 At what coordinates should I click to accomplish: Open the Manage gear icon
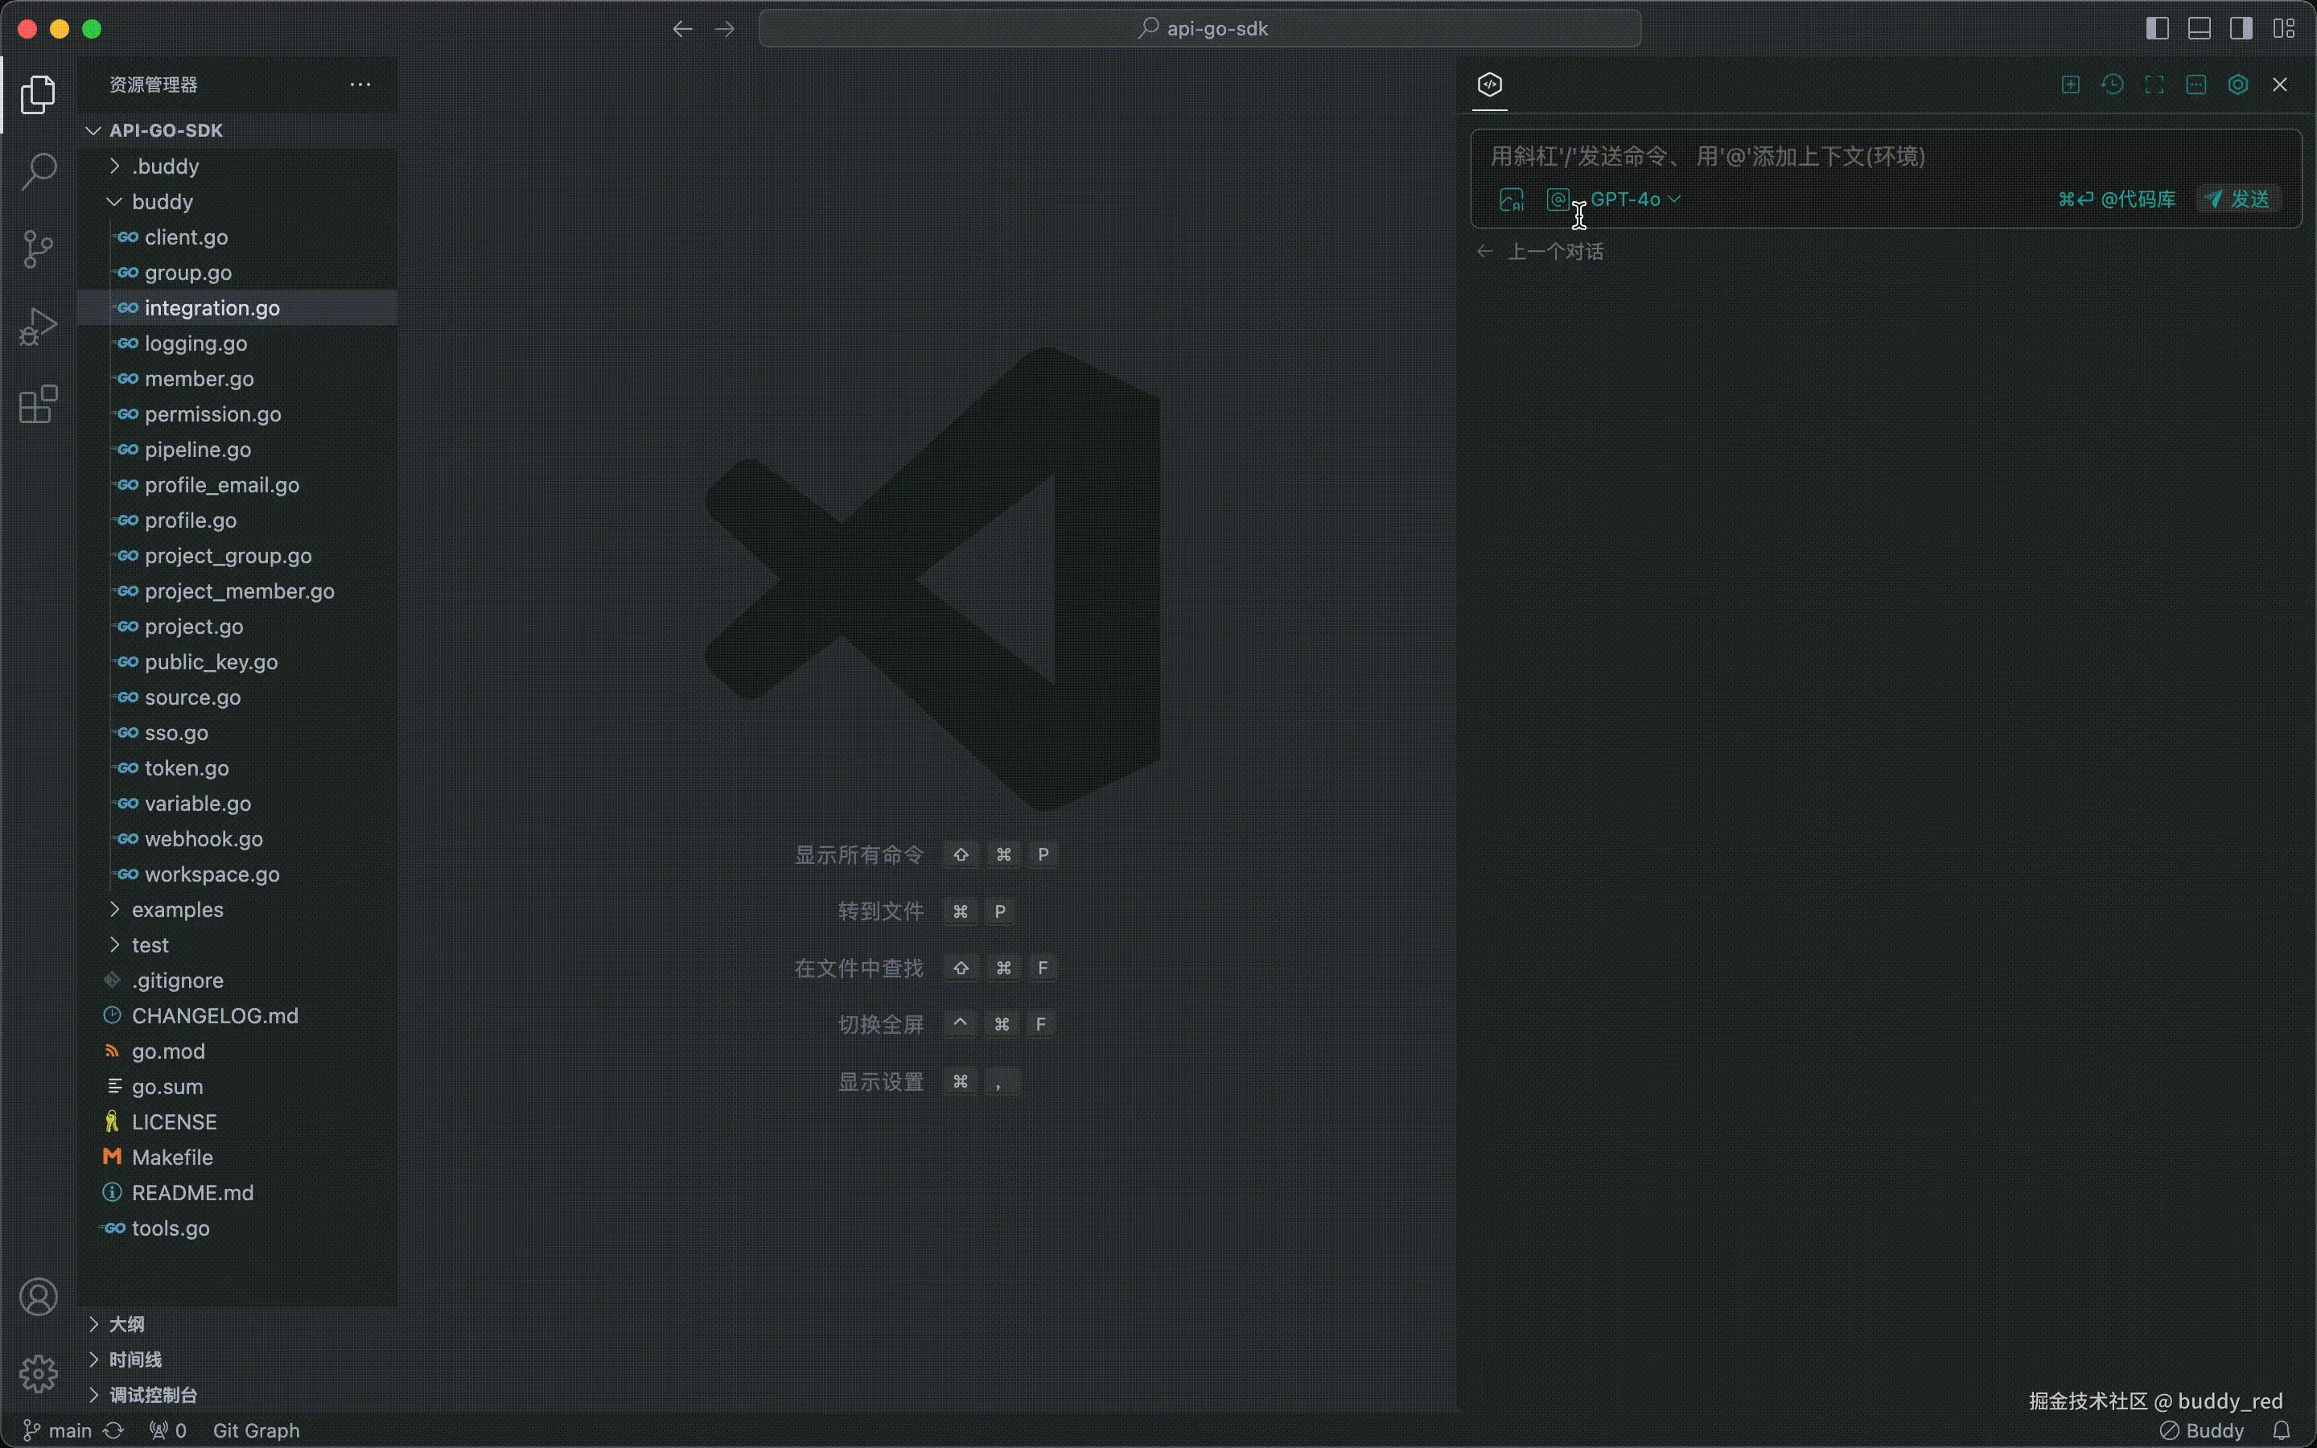(39, 1373)
